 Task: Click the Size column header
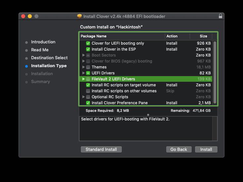point(201,36)
